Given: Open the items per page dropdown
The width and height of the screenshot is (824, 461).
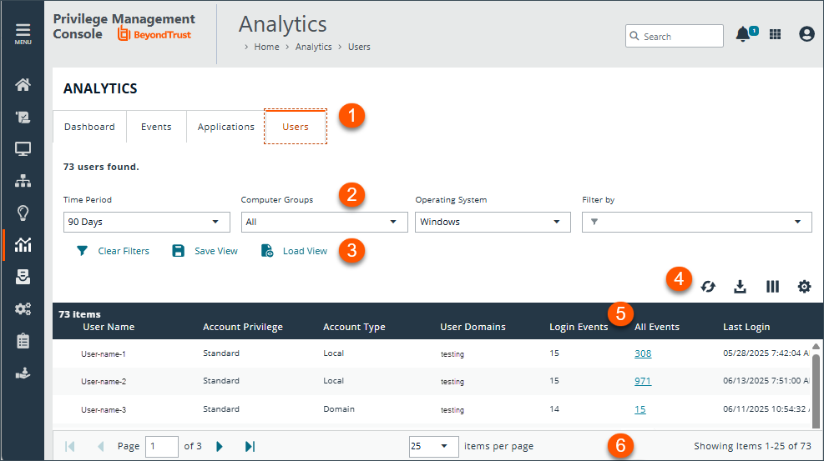Looking at the screenshot, I should [x=433, y=446].
